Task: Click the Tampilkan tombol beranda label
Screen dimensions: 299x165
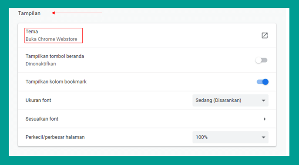Action: click(55, 56)
